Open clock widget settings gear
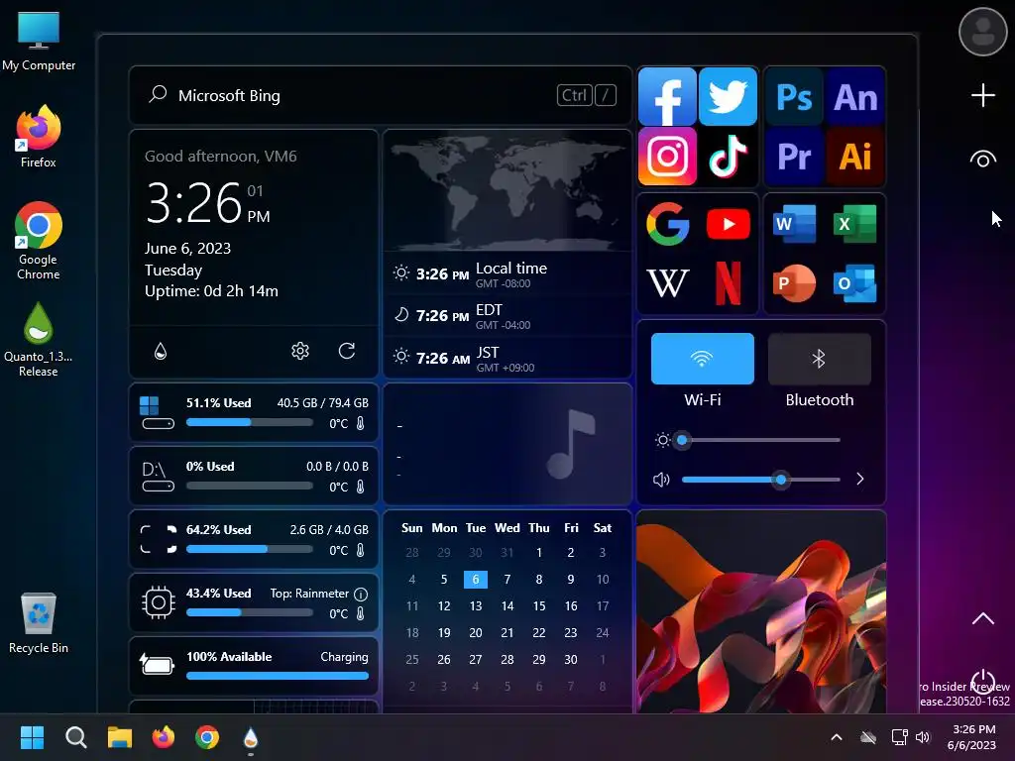Viewport: 1015px width, 761px height. tap(300, 351)
